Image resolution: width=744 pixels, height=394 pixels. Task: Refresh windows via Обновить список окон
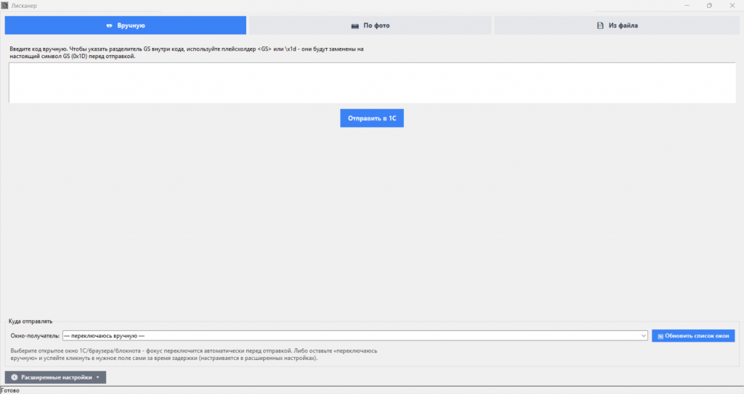click(x=693, y=336)
